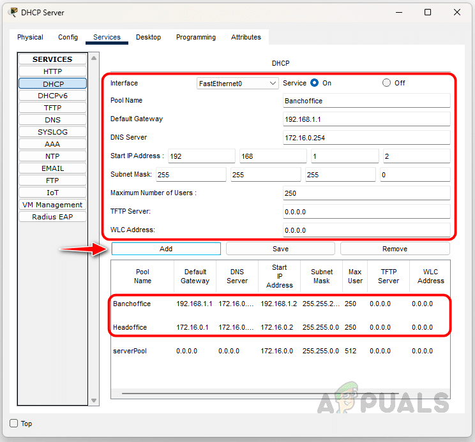Select the Headoffice pool row
The width and height of the screenshot is (475, 442).
130,327
